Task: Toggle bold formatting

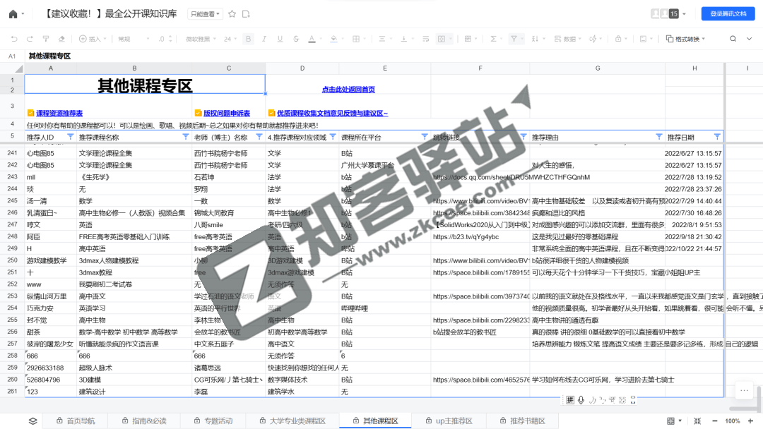Action: coord(249,39)
